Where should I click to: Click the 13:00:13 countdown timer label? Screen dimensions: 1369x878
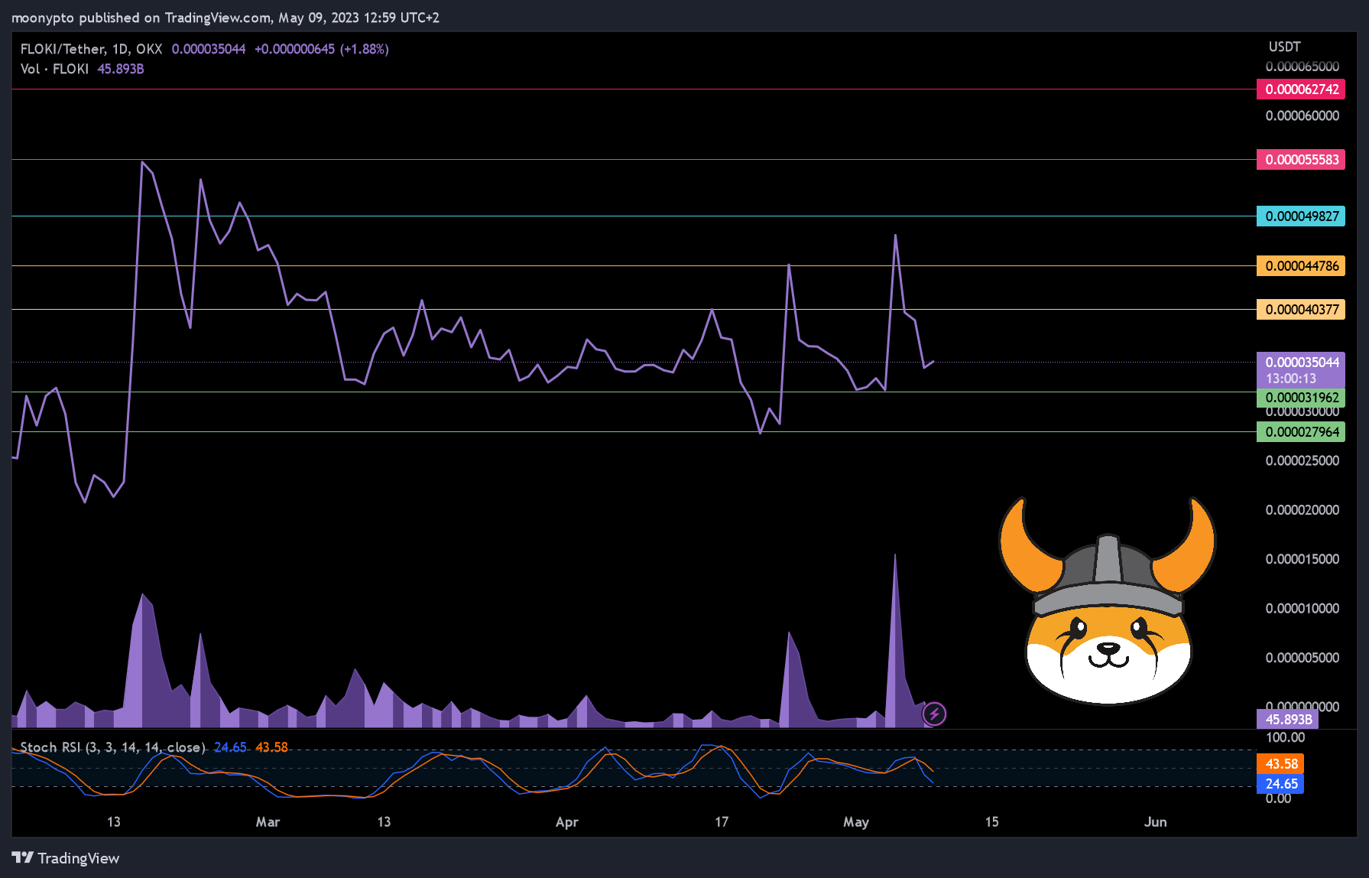point(1290,379)
